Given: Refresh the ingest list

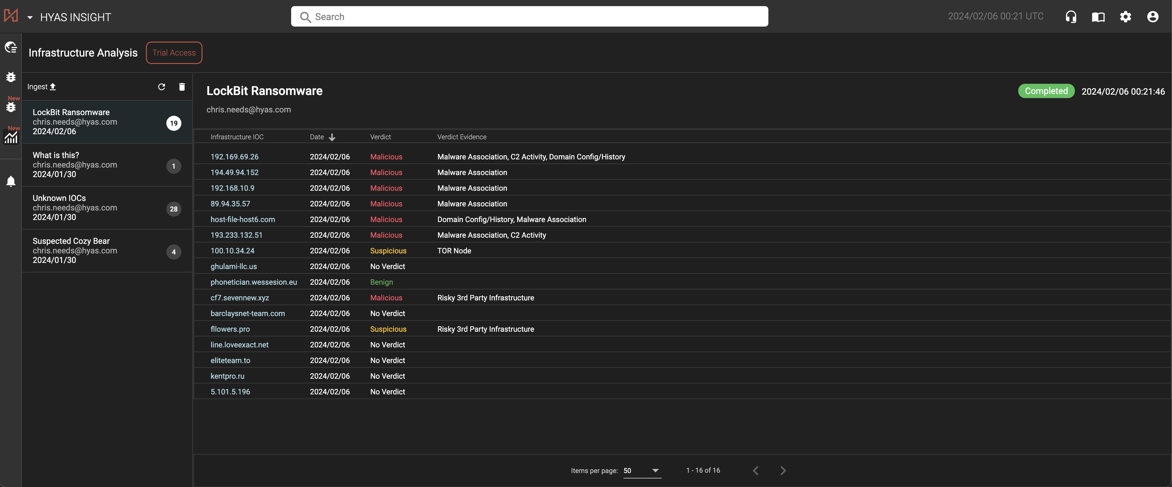Looking at the screenshot, I should (162, 87).
